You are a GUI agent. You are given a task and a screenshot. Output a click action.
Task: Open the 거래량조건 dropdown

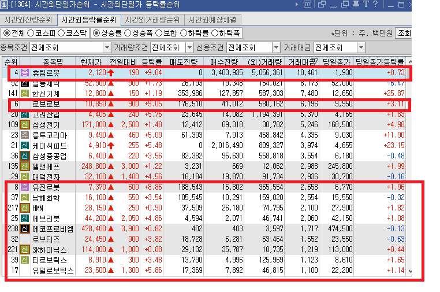click(x=190, y=47)
